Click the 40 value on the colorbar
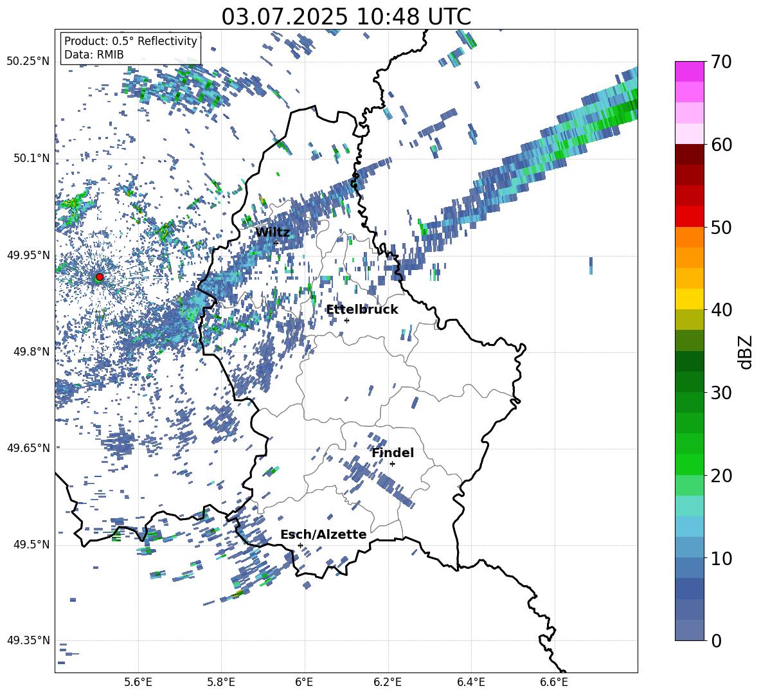 point(721,310)
